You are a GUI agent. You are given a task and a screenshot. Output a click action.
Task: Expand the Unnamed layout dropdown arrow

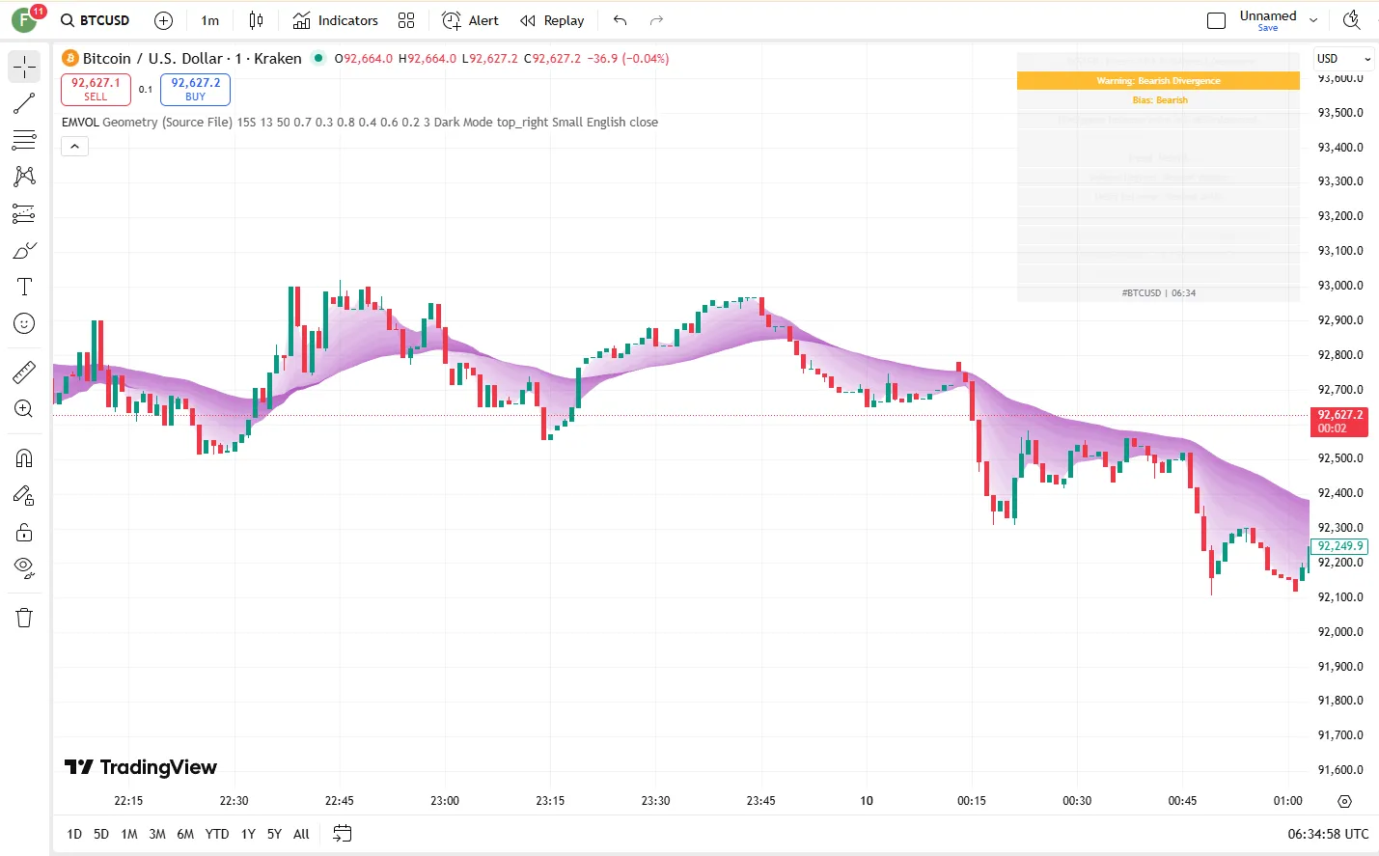click(x=1313, y=20)
